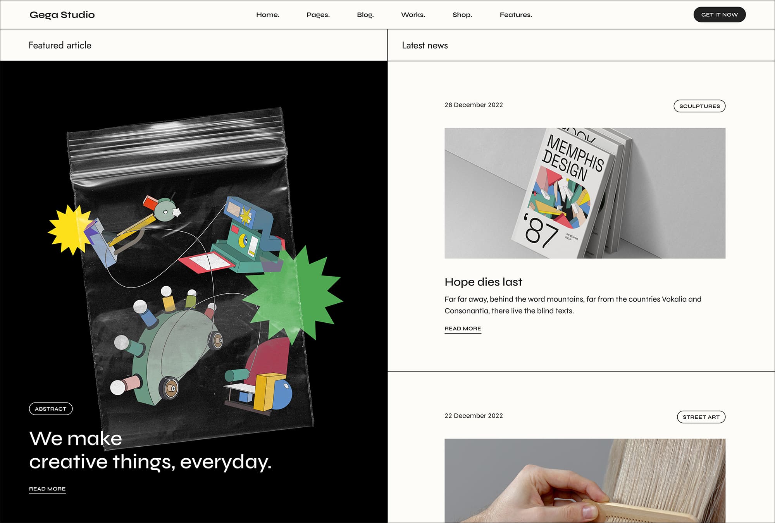775x523 pixels.
Task: Open the Shop menu item
Action: point(462,15)
